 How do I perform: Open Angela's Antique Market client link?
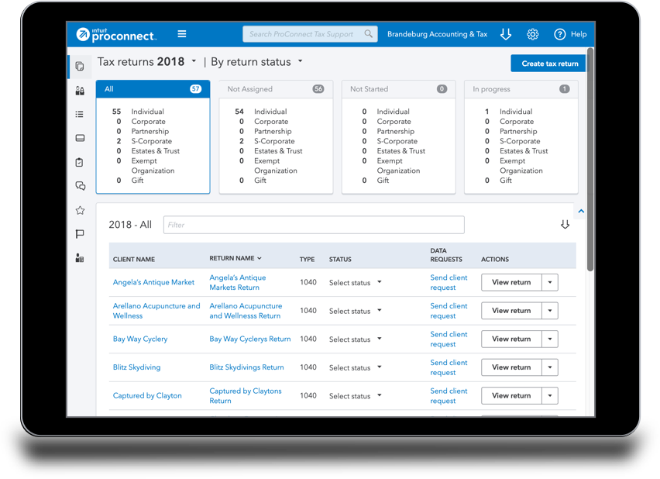click(153, 282)
